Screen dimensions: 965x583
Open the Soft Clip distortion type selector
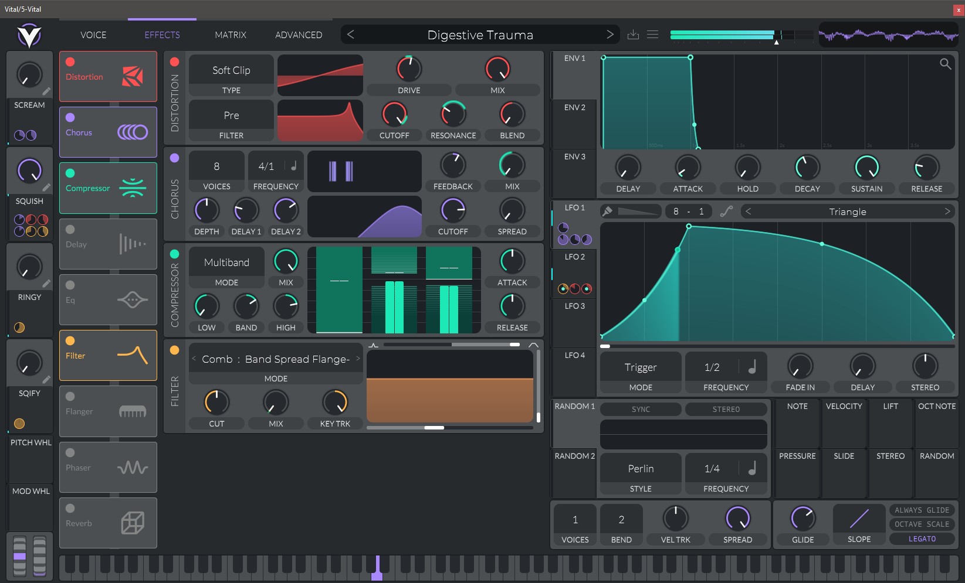pos(231,70)
